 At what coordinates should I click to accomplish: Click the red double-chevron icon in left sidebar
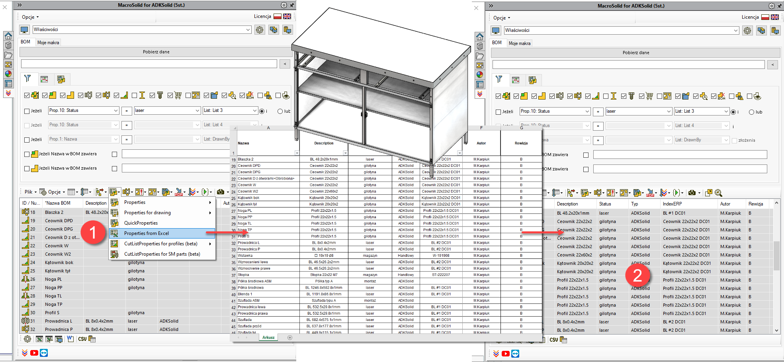click(8, 93)
